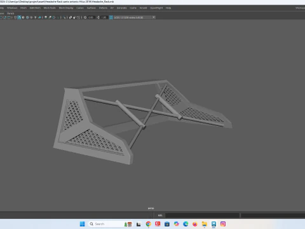Click the Gamma value field 1.00
Viewport: 305px width, 229px height.
(104, 17)
